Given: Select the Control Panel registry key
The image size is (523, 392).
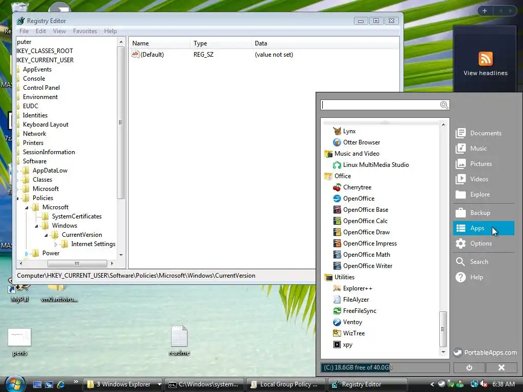Looking at the screenshot, I should (x=41, y=88).
